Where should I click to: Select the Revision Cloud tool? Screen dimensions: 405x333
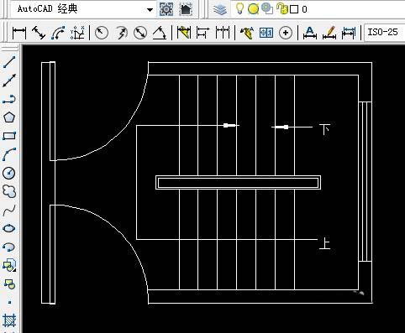9,191
